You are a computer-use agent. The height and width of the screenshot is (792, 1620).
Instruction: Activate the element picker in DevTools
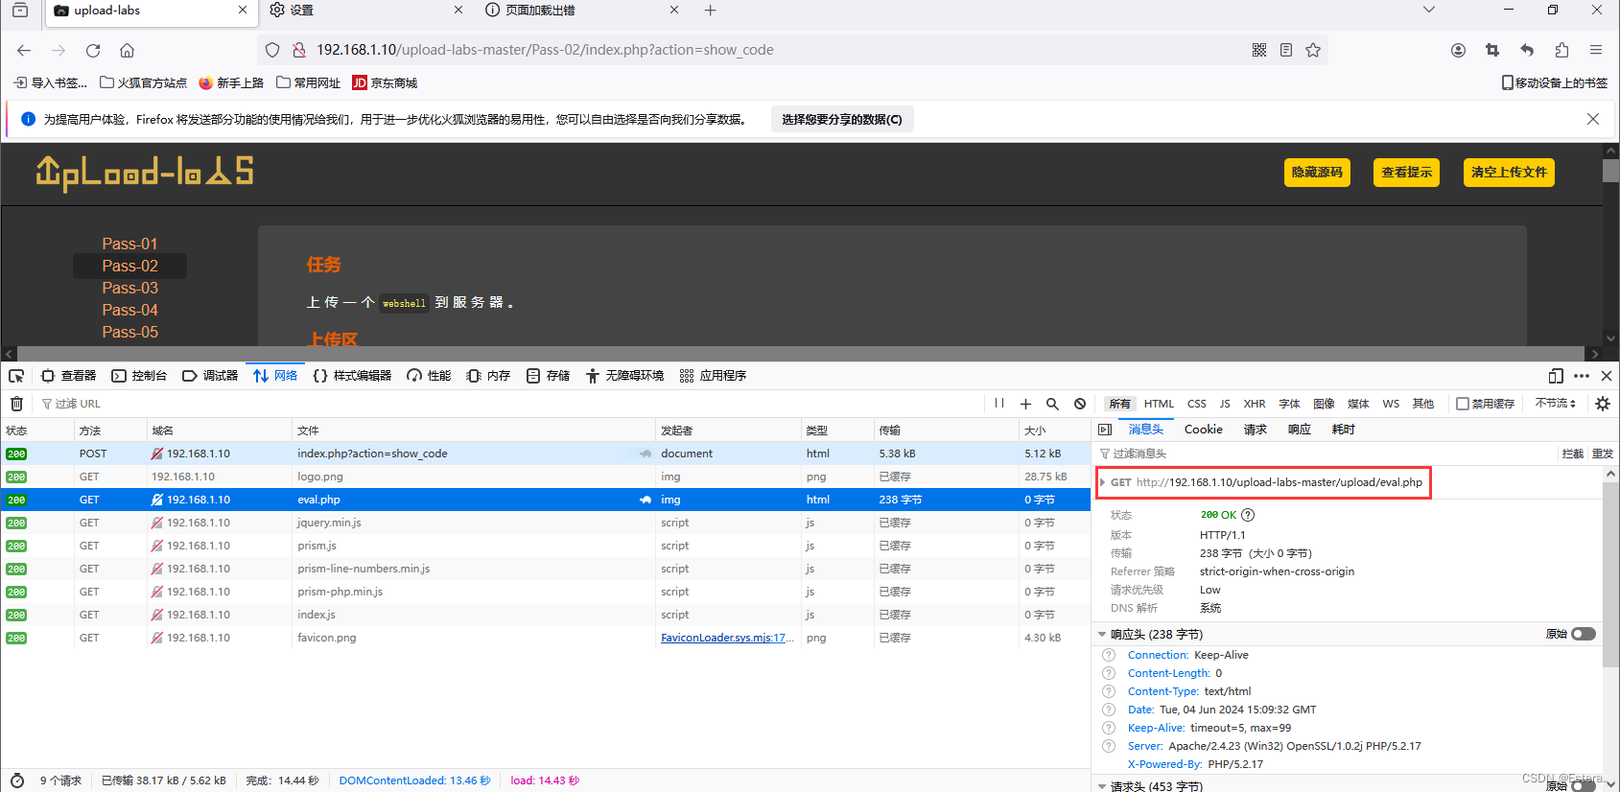pyautogui.click(x=16, y=376)
